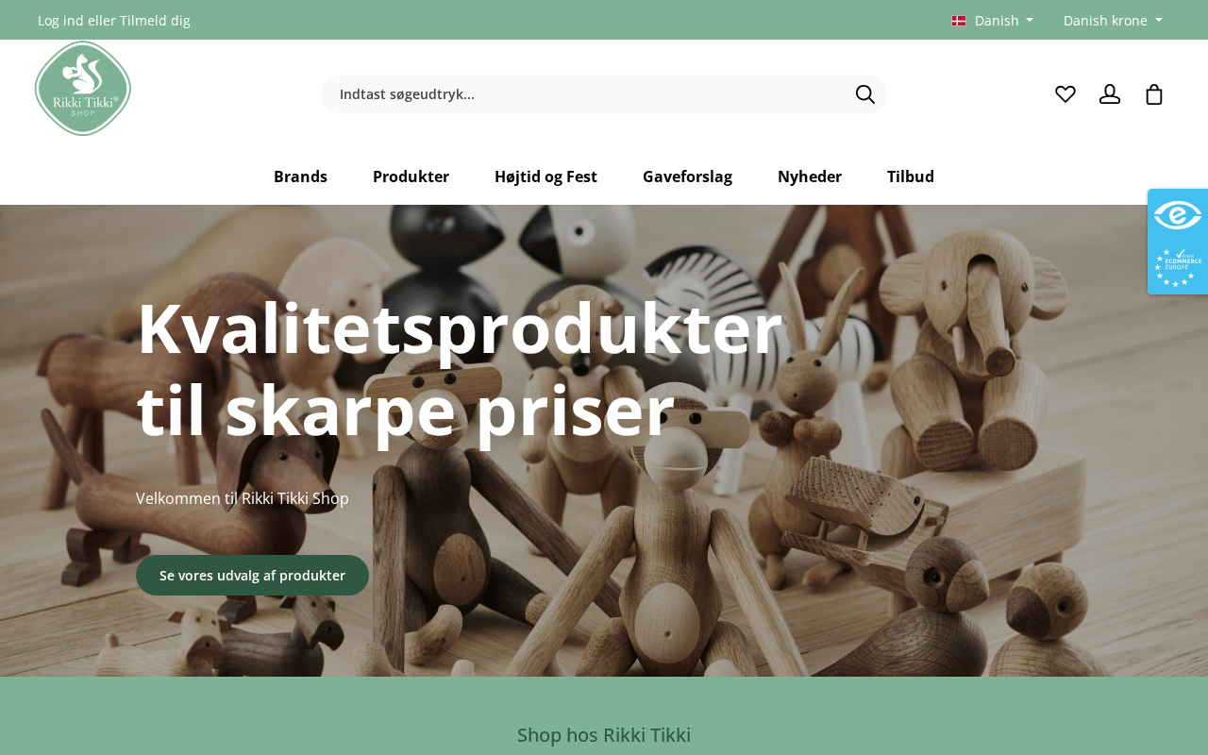
Task: Expand the Danish language dropdown
Action: [x=993, y=21]
